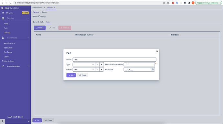Sort by Birthdate column header
The width and height of the screenshot is (223, 124).
175,35
